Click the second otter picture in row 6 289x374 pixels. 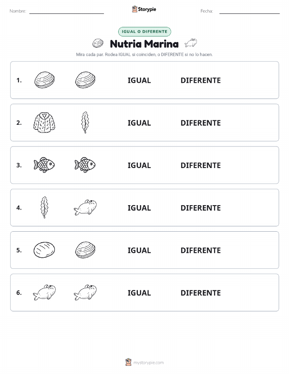tap(85, 292)
